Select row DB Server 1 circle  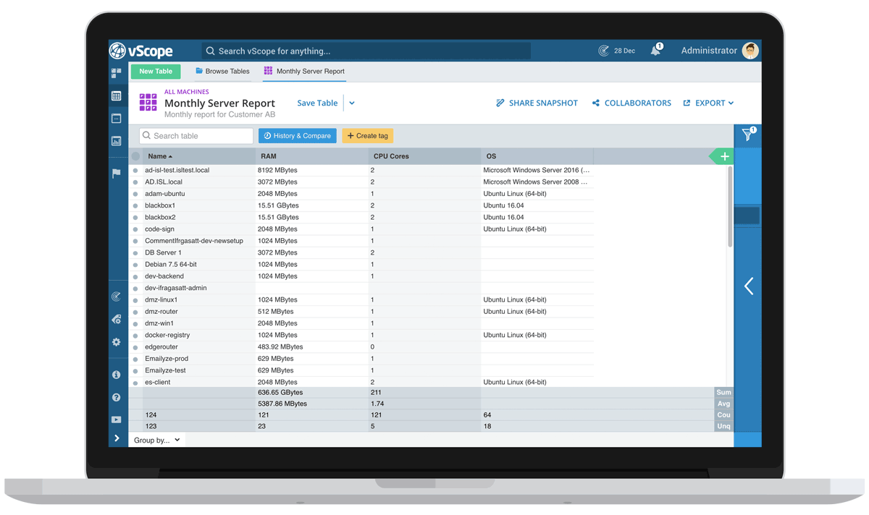click(135, 253)
